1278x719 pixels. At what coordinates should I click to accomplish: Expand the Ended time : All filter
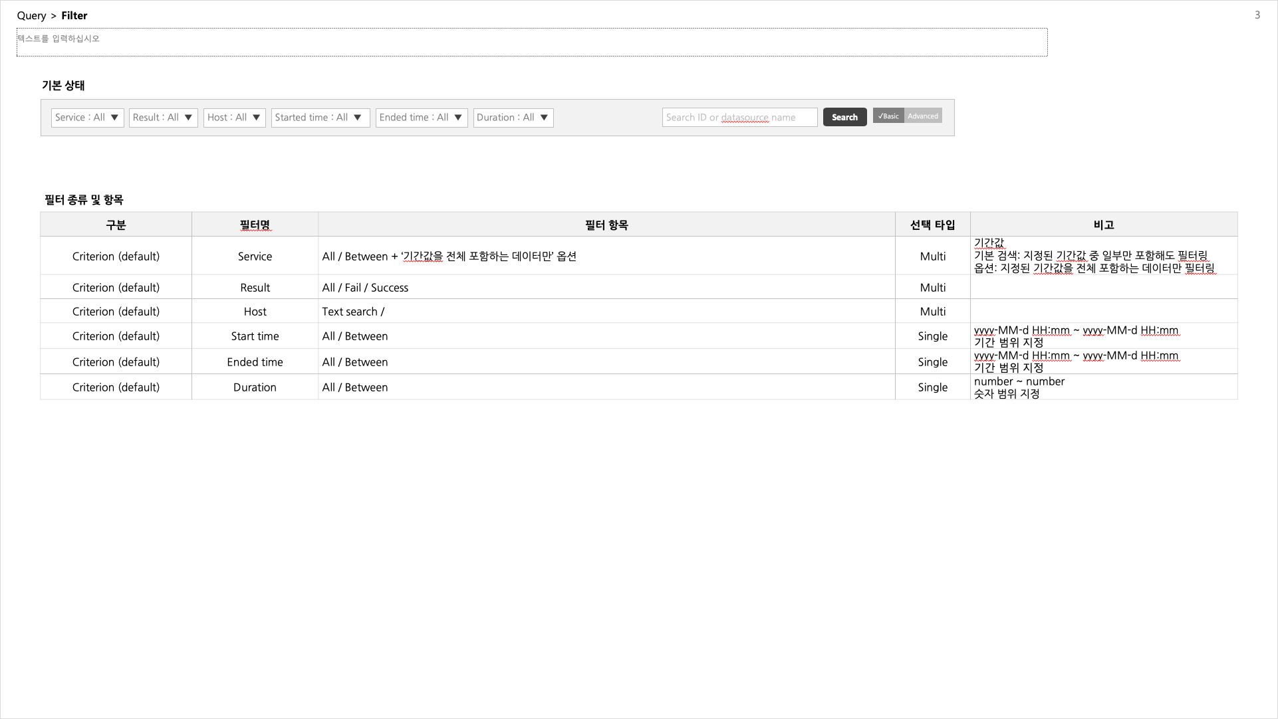[422, 118]
